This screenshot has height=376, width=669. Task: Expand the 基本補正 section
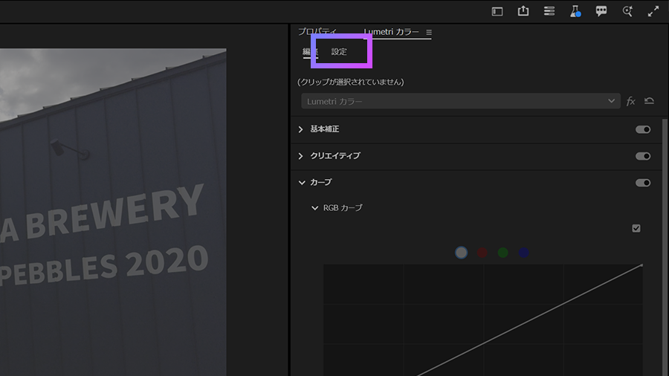tap(301, 129)
